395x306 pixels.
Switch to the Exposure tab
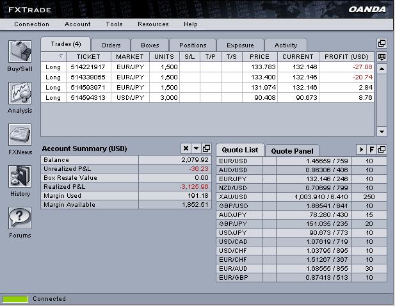click(240, 45)
